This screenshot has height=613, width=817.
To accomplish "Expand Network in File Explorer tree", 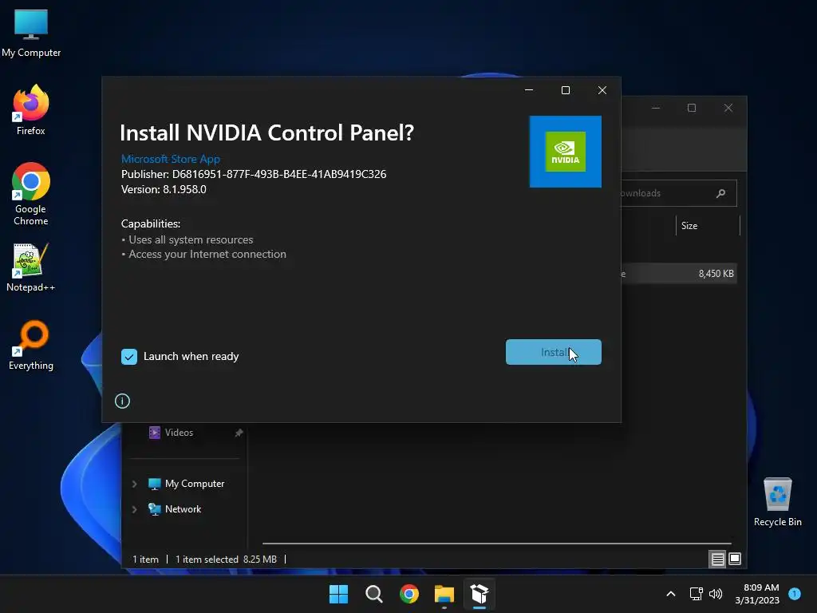I will 134,509.
